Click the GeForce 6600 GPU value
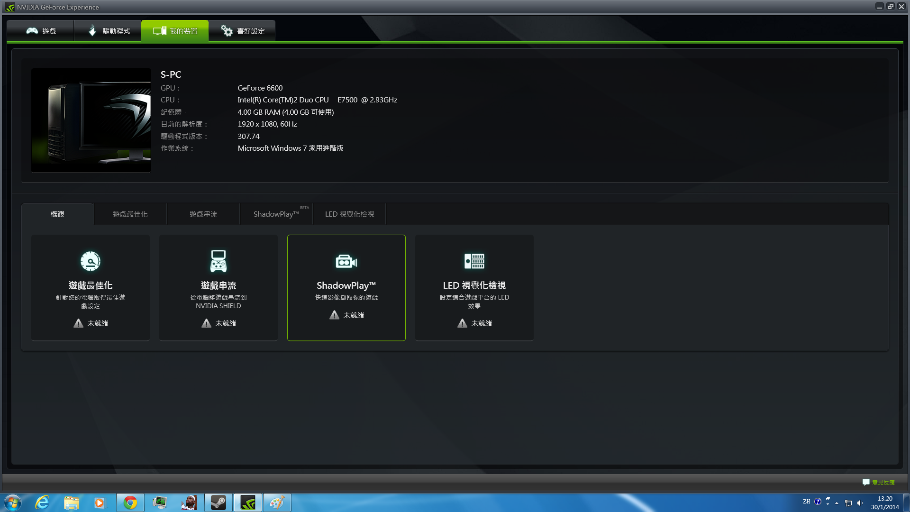 pos(260,88)
